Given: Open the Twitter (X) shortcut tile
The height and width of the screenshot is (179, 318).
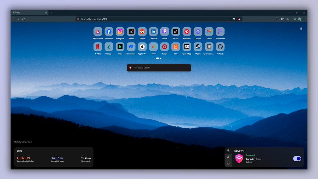Looking at the screenshot, I should [x=131, y=32].
